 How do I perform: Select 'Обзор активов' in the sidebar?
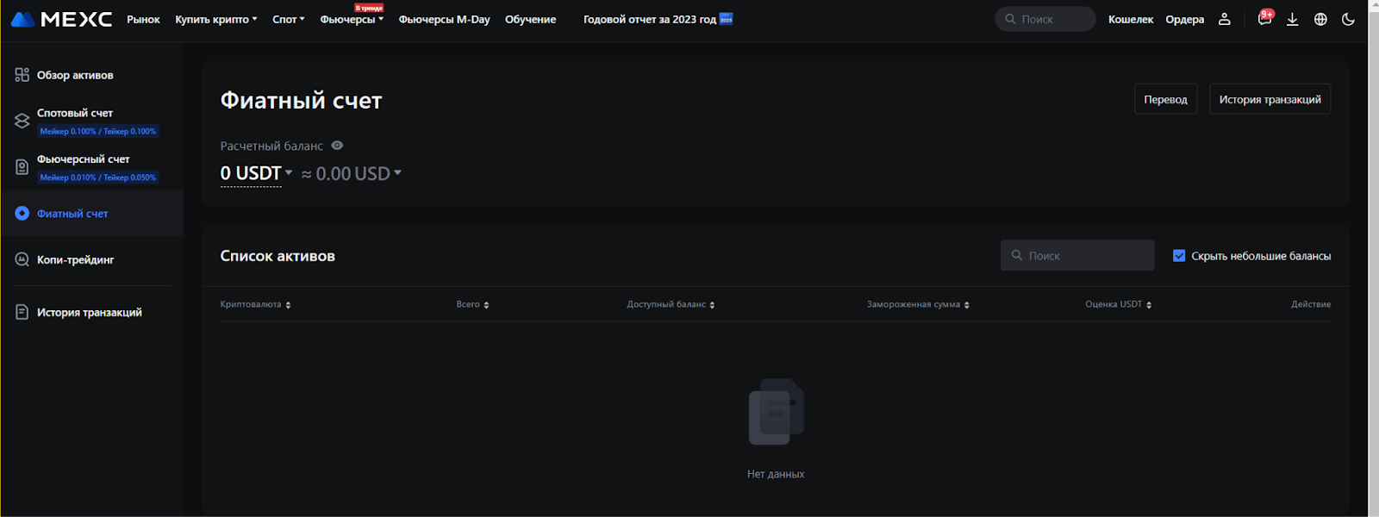(x=75, y=75)
